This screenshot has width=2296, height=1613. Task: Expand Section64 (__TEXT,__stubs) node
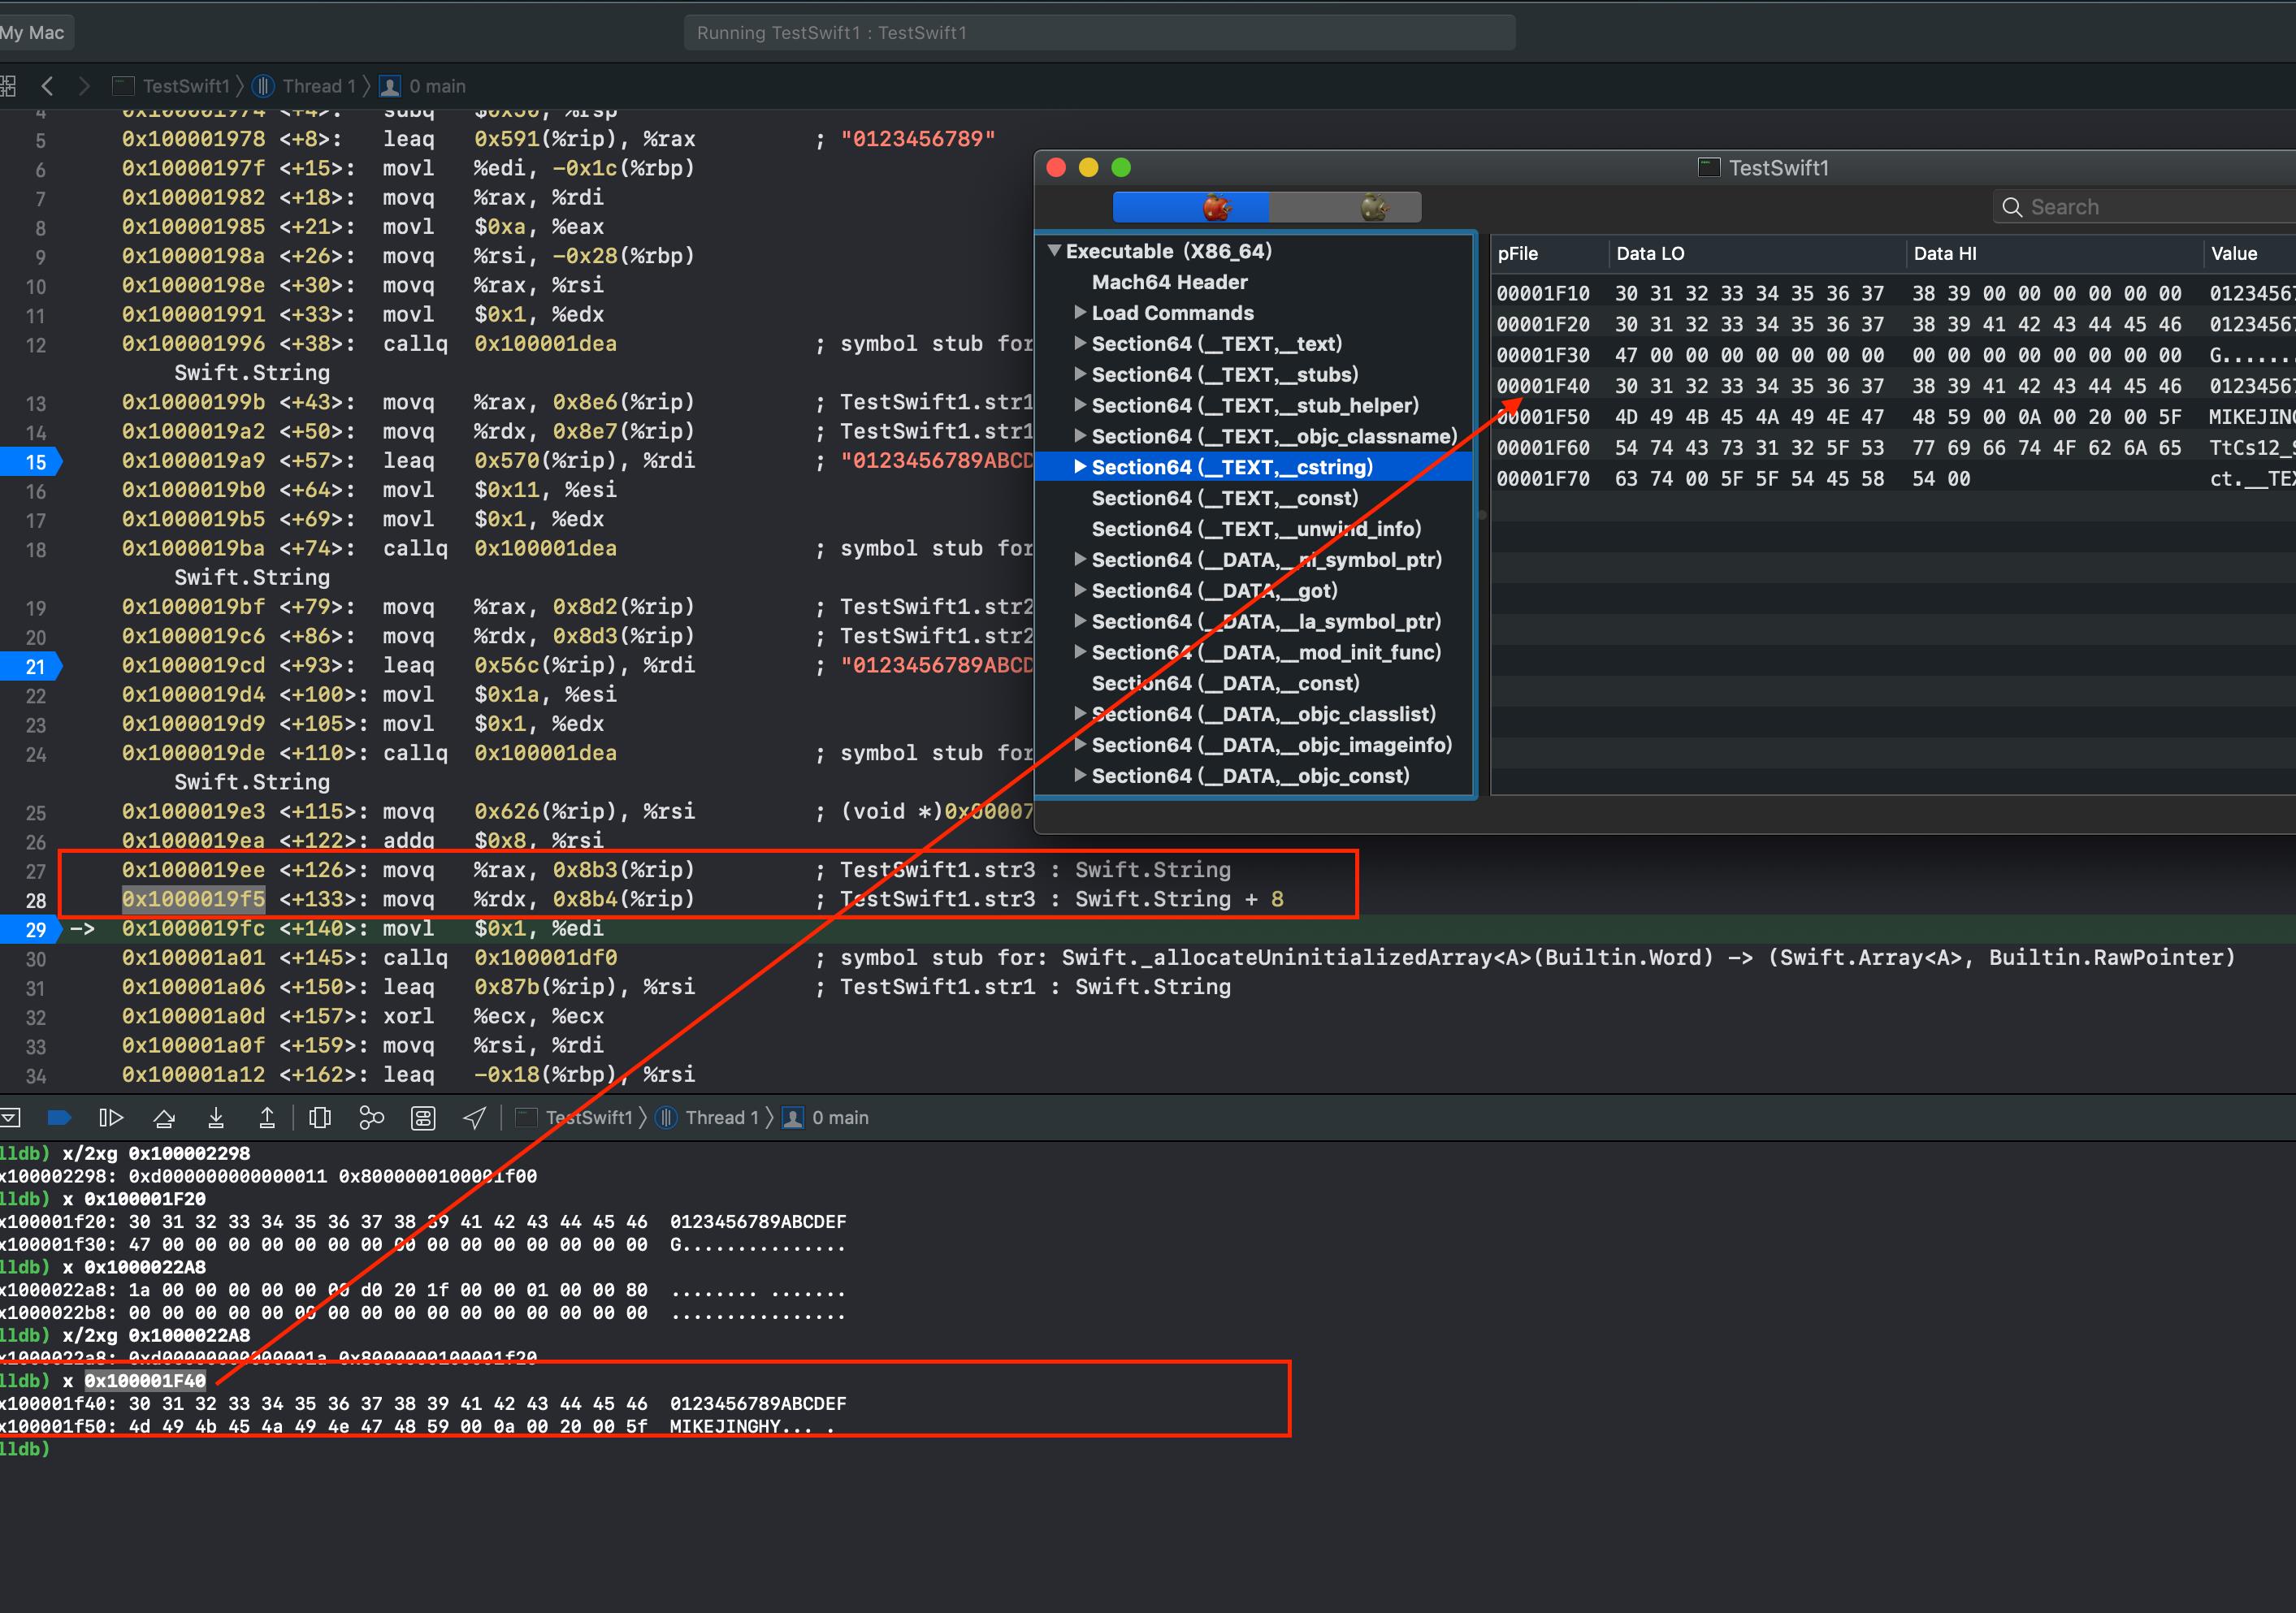(1080, 374)
